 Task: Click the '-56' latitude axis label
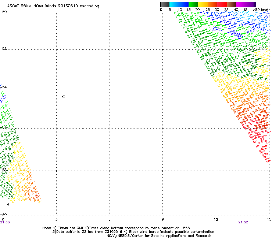pyautogui.click(x=4, y=127)
